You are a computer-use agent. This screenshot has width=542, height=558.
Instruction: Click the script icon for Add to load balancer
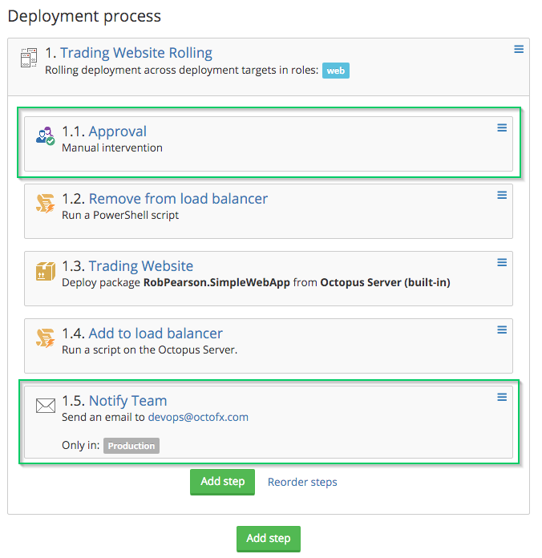45,338
